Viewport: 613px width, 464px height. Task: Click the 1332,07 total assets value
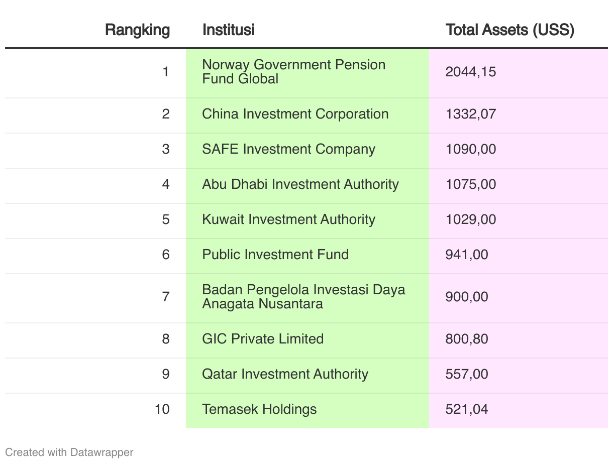[470, 114]
